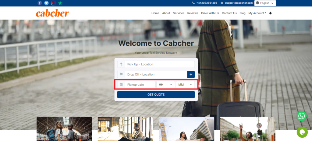
Task: Open the Blog page
Action: click(x=242, y=13)
